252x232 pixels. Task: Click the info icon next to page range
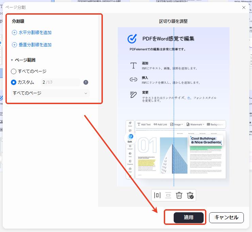(x=86, y=82)
